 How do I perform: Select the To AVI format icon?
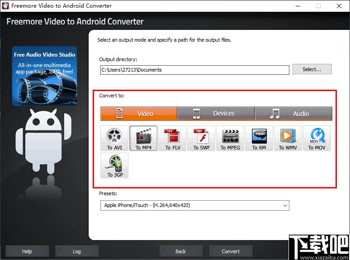114,139
